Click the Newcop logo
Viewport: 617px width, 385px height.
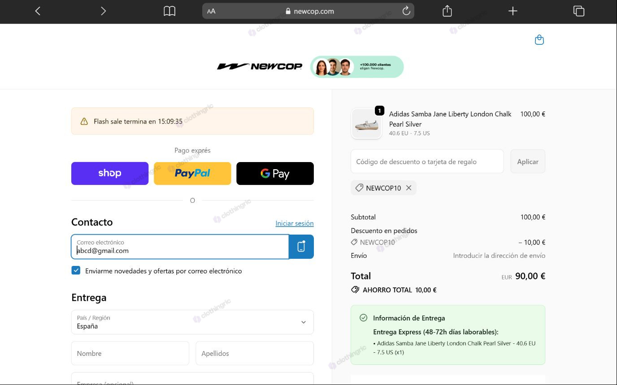coord(260,67)
